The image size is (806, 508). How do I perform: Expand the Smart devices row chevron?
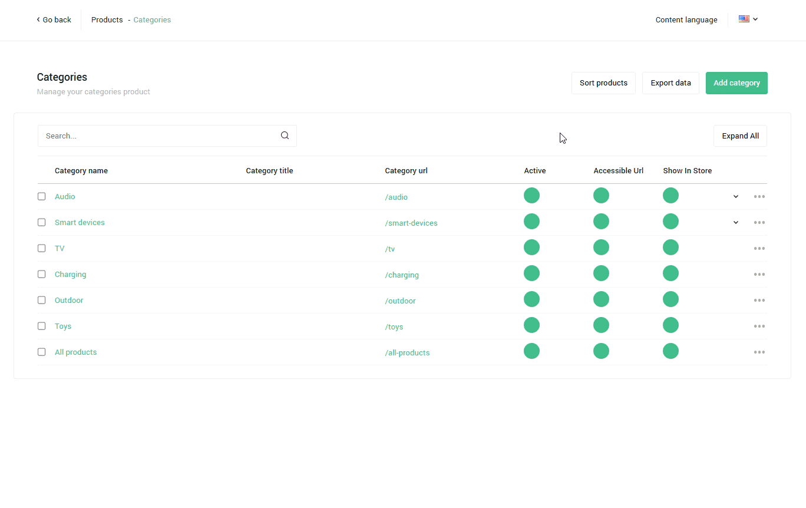click(736, 223)
